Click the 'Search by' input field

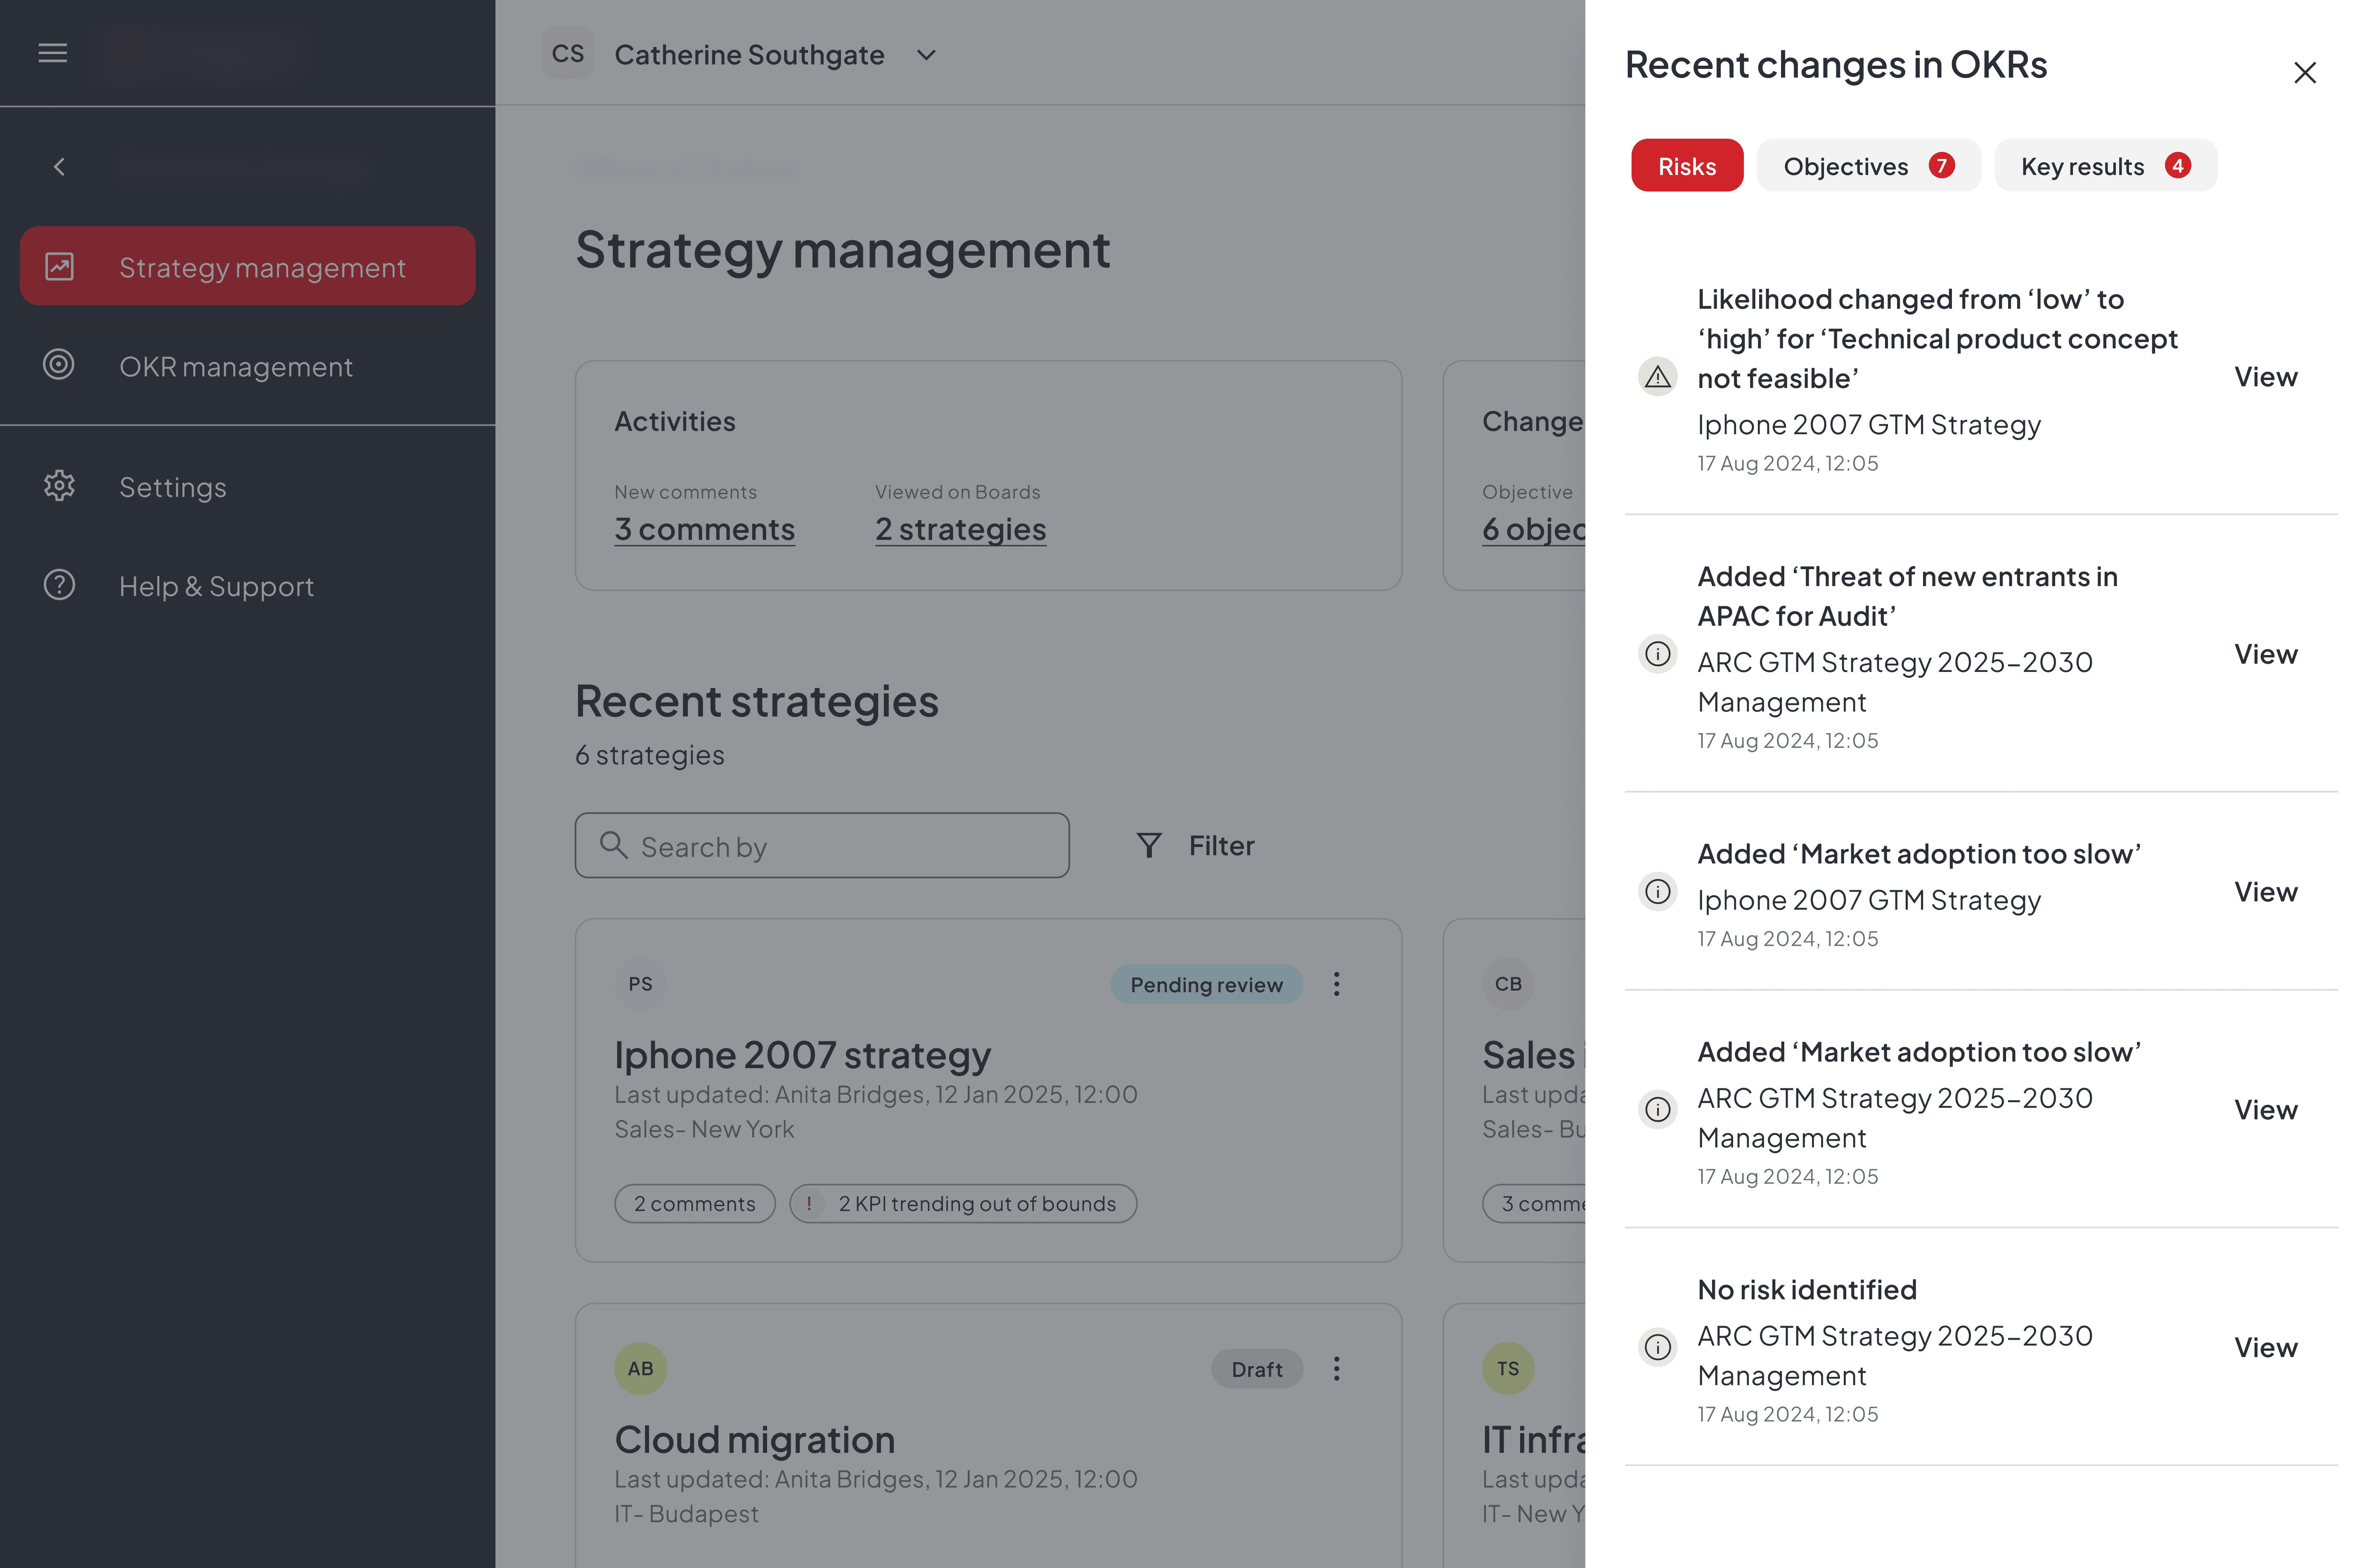pyautogui.click(x=820, y=845)
